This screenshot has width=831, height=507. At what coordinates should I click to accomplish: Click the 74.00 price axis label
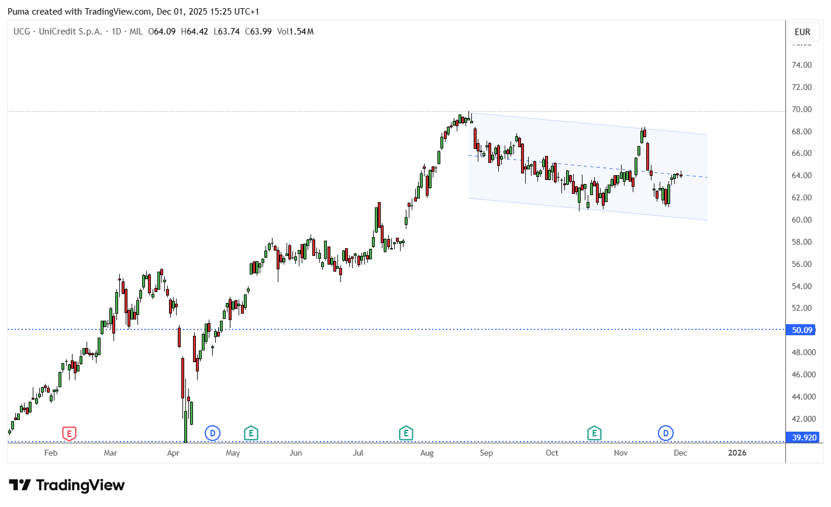[x=802, y=65]
